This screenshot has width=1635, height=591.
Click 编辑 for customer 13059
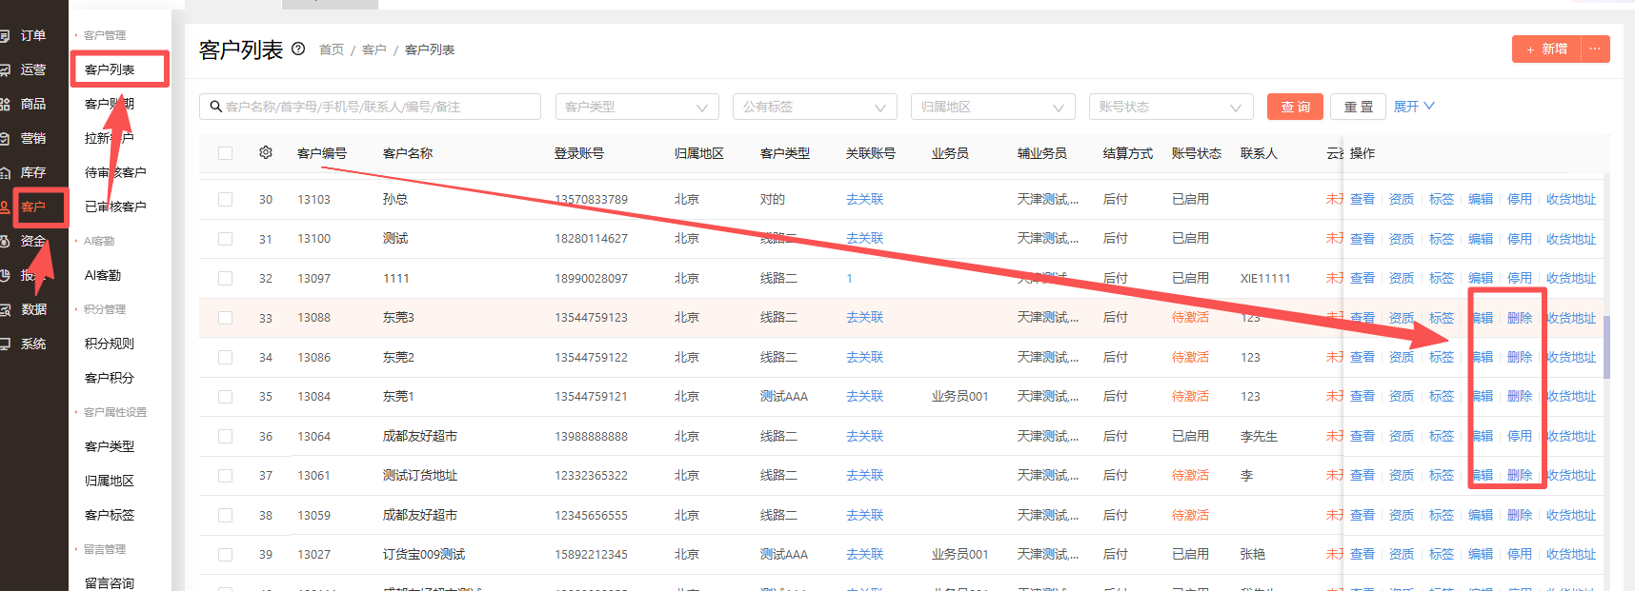(1481, 515)
